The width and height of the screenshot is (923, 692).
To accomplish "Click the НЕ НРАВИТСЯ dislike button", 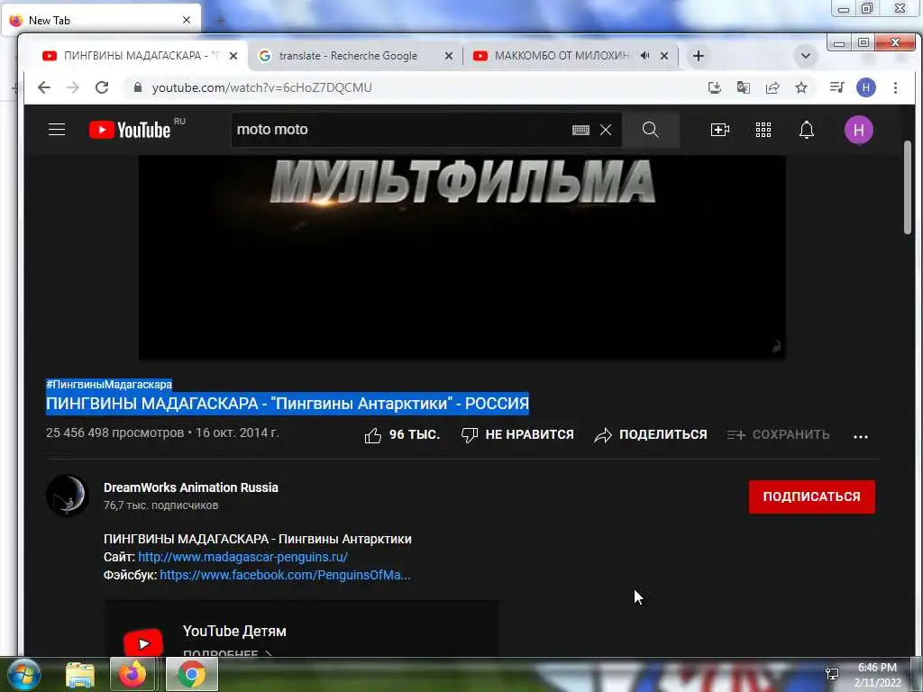I will [517, 435].
